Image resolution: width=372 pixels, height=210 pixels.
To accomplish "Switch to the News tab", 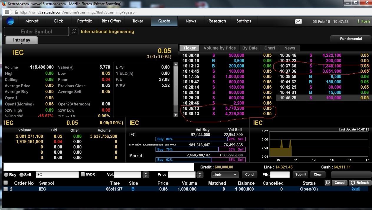I will [290, 48].
